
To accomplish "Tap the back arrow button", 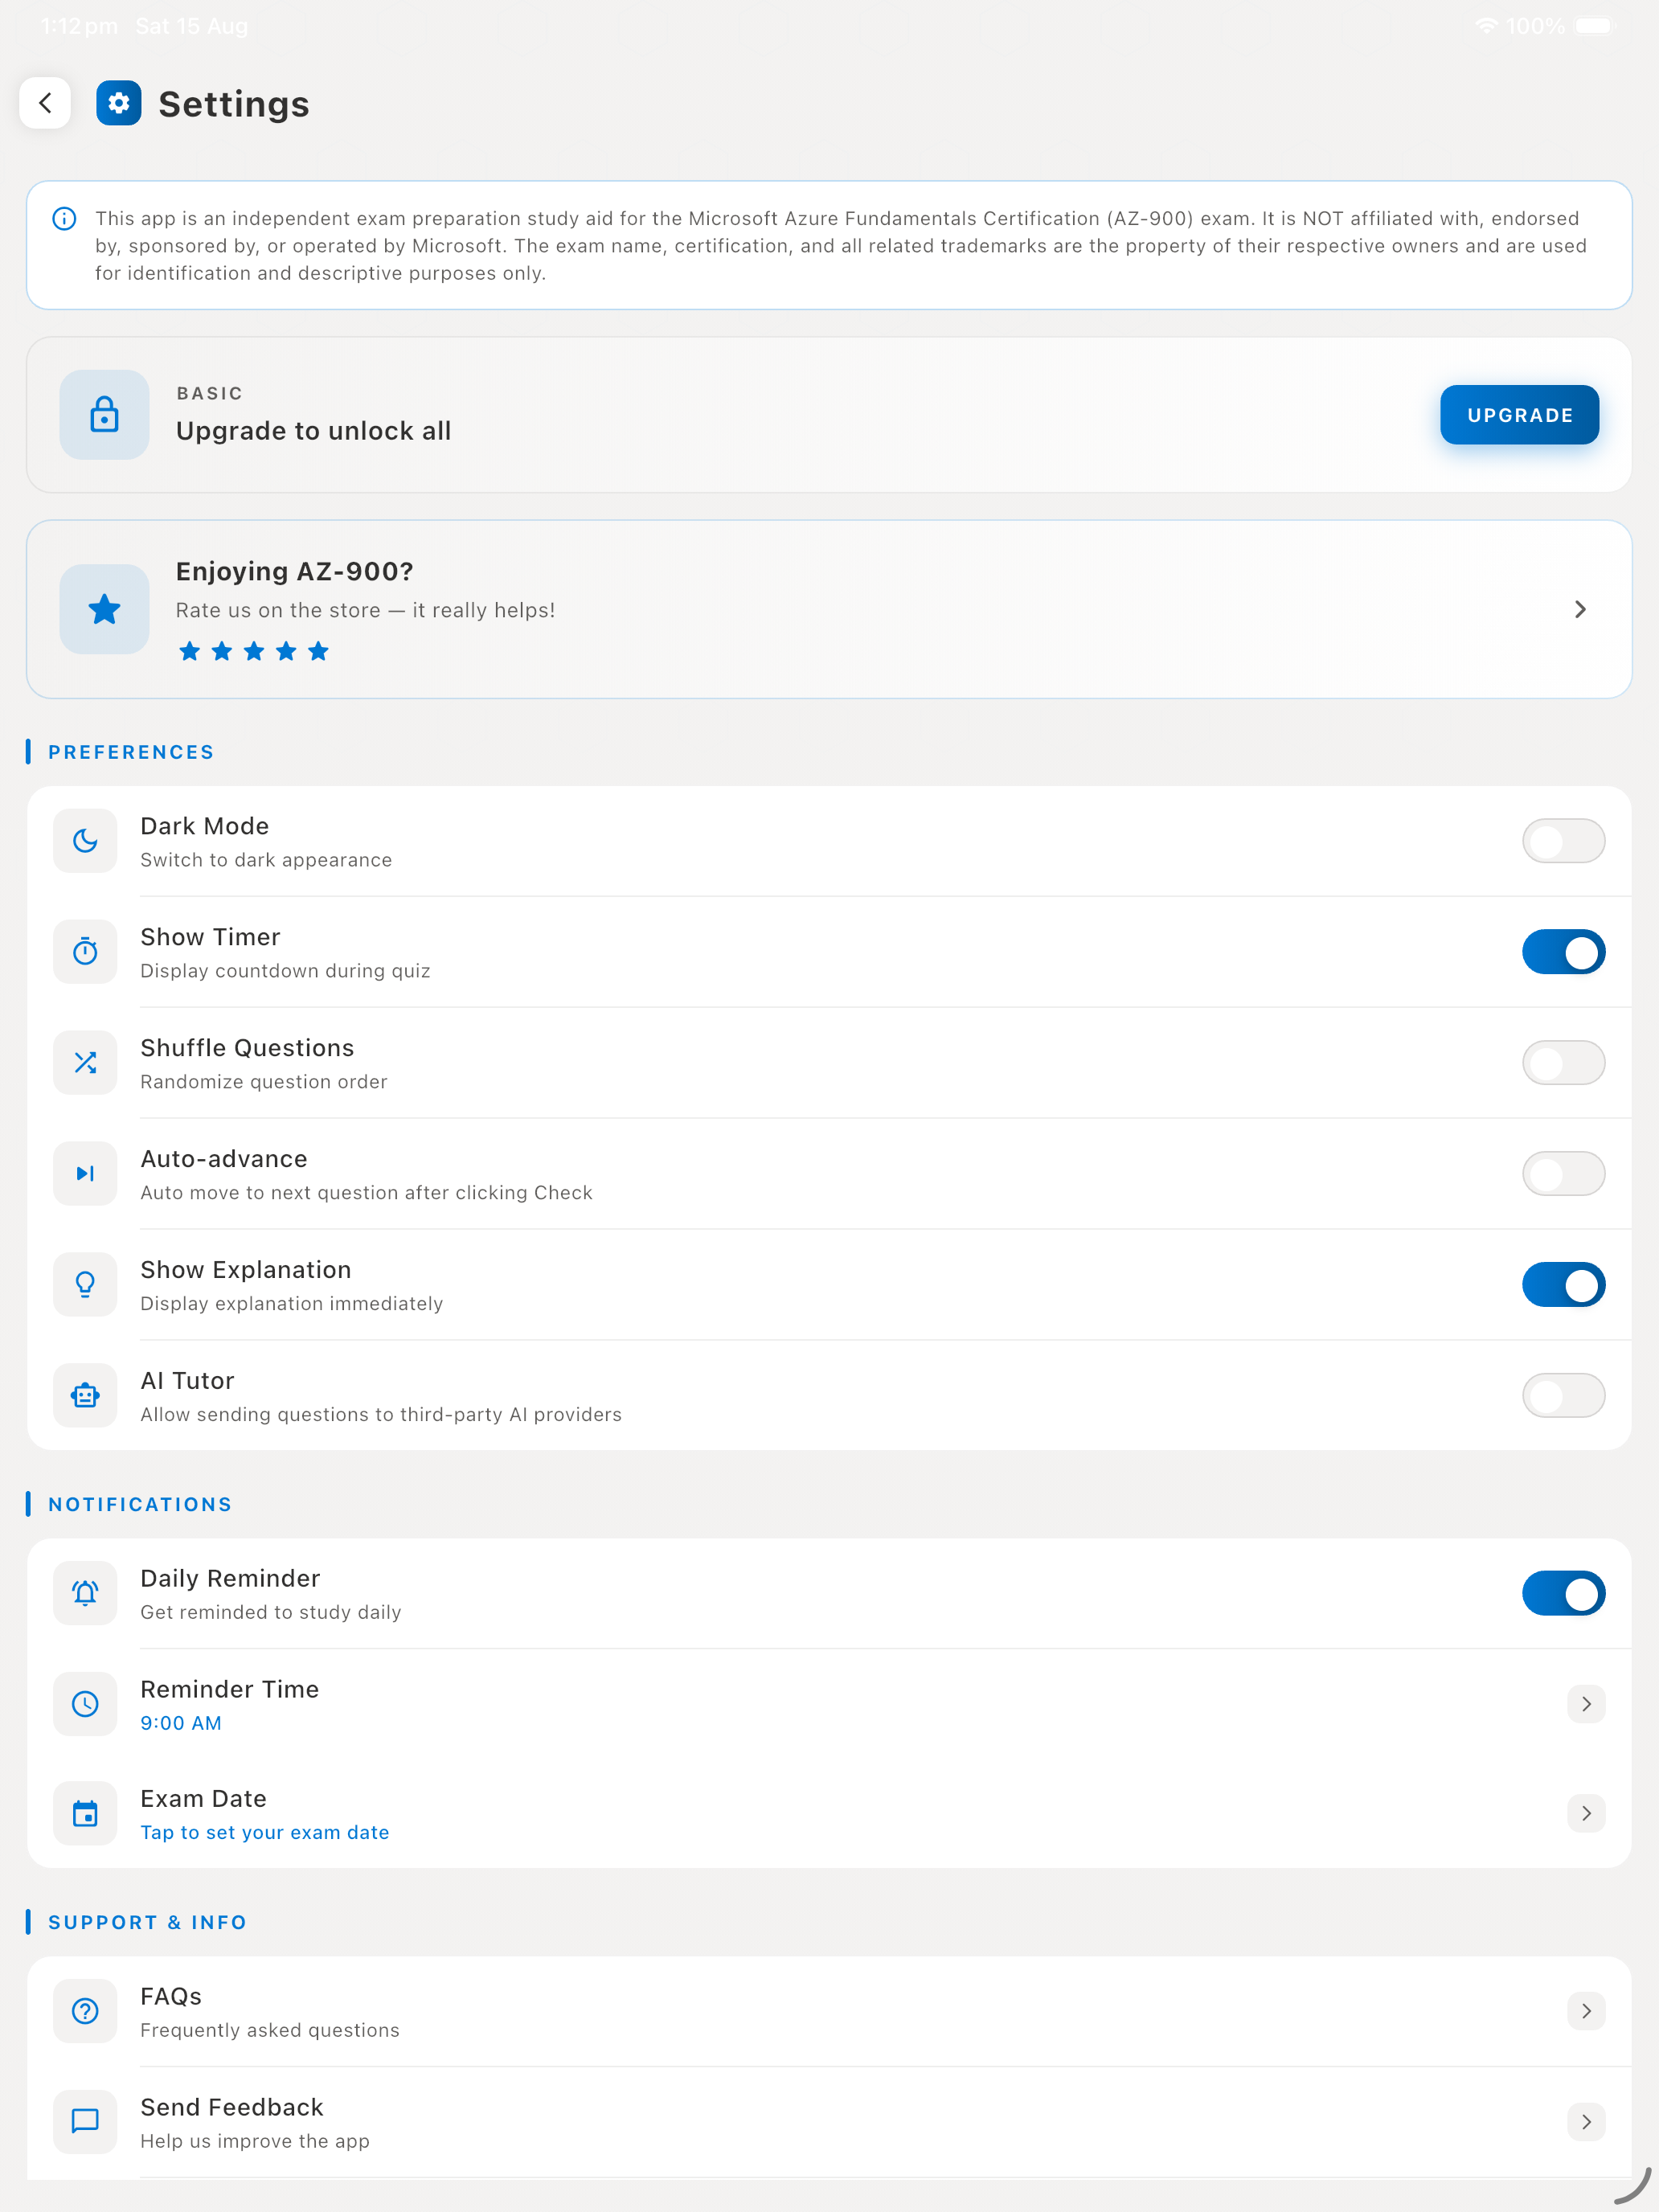I will point(45,103).
